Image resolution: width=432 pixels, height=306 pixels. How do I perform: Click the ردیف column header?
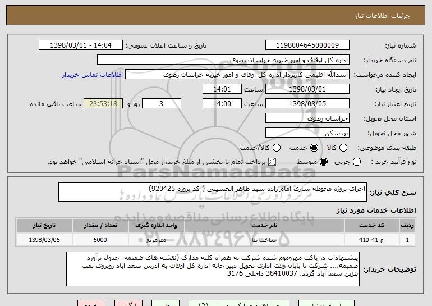tap(407, 226)
